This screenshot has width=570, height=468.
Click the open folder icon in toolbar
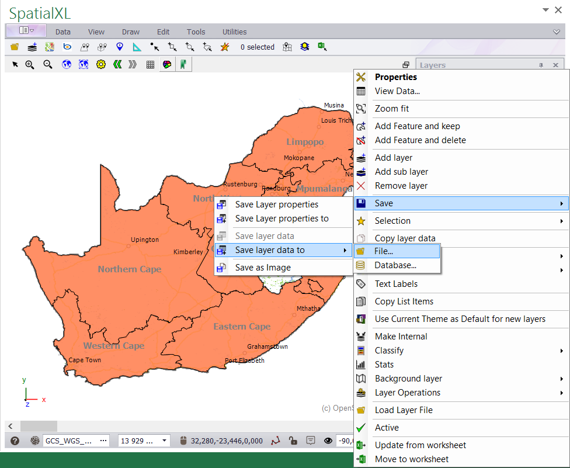[x=15, y=47]
